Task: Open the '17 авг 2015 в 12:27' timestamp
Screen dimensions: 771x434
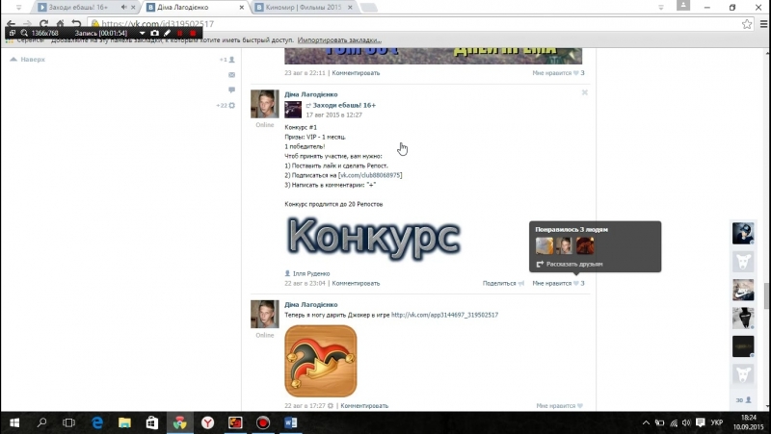Action: [333, 115]
